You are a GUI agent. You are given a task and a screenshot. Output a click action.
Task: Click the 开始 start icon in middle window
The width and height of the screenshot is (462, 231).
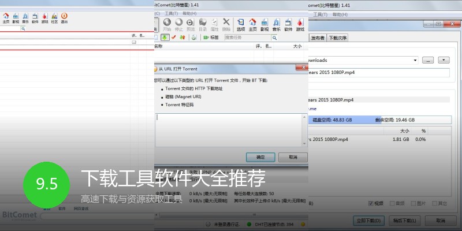tap(167, 25)
